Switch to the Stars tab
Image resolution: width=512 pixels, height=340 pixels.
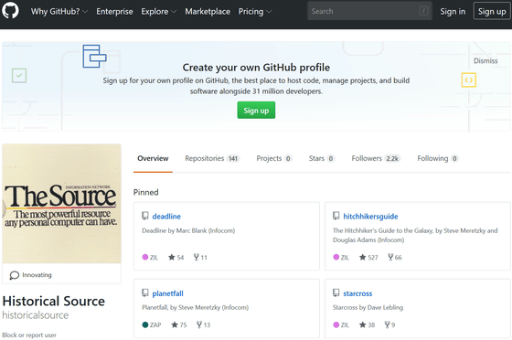click(321, 158)
